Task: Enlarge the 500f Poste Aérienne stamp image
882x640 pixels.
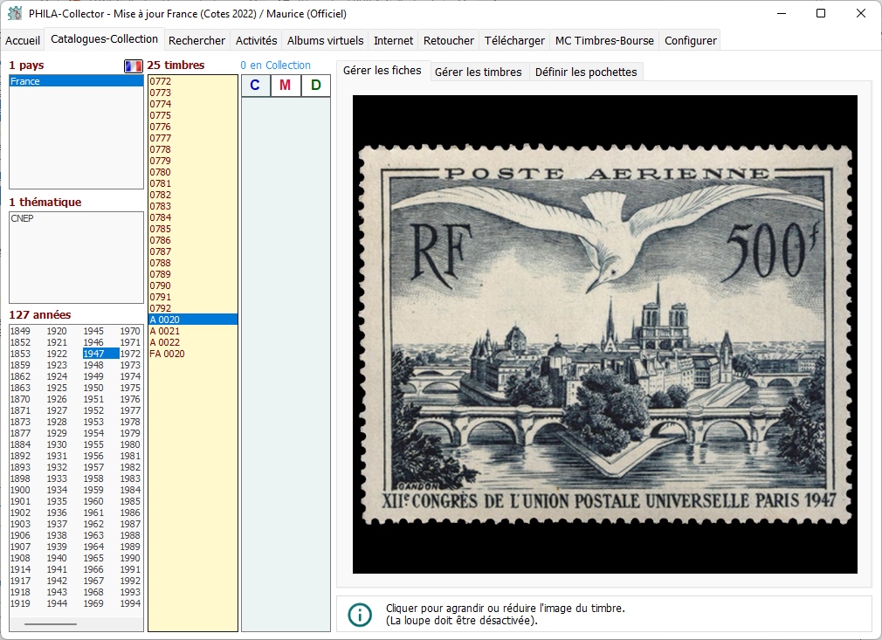Action: tap(604, 334)
